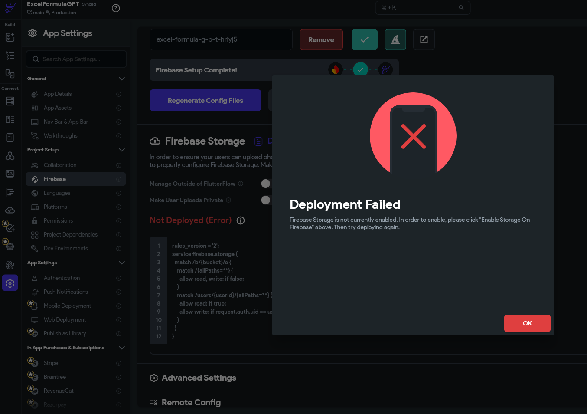The image size is (587, 414).
Task: Click the info icon on the Walkthroughs row
Action: (x=119, y=136)
